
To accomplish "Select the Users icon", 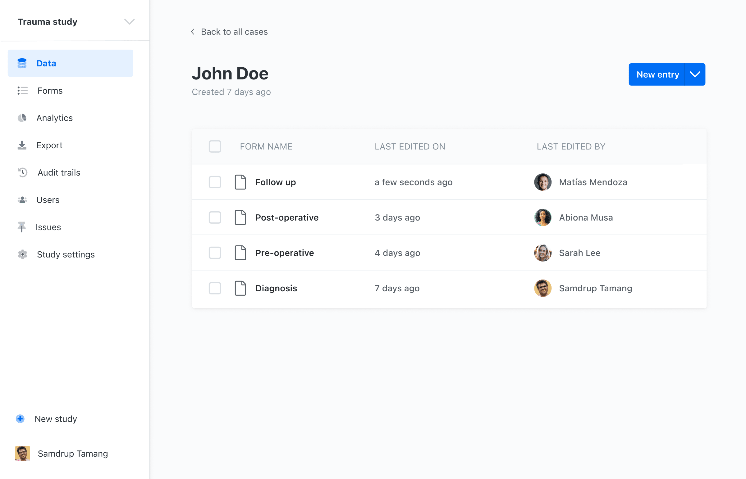I will [22, 200].
